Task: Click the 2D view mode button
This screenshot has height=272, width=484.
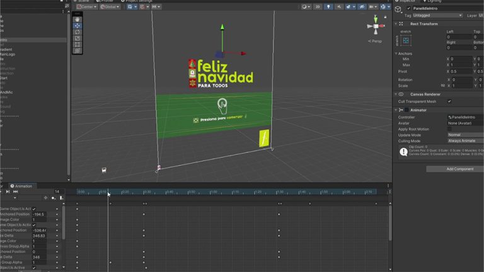Action: click(x=318, y=7)
